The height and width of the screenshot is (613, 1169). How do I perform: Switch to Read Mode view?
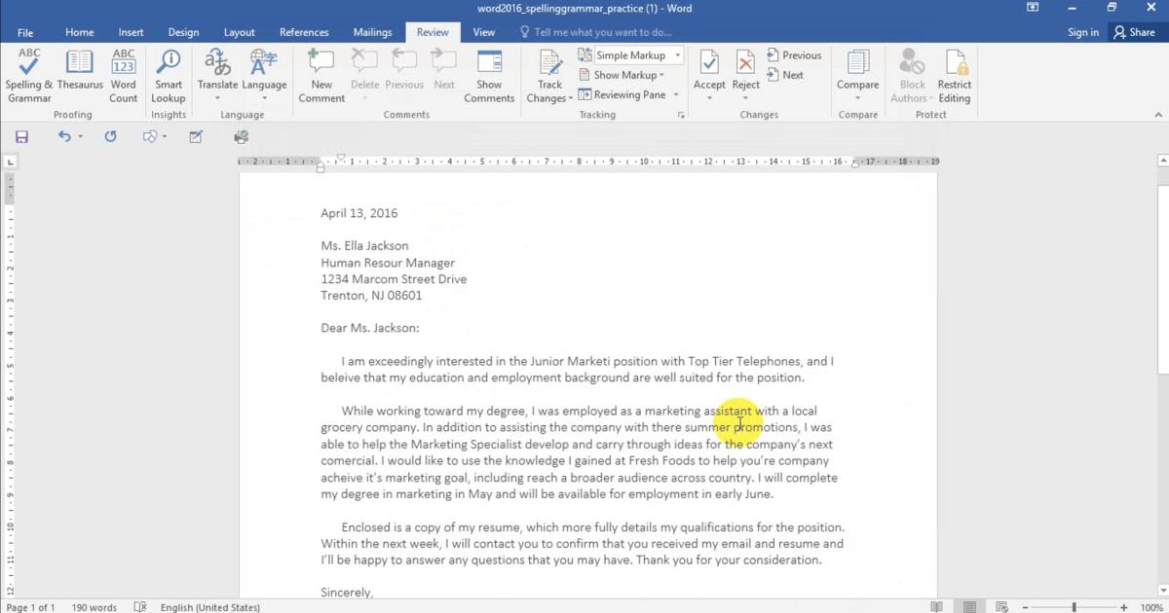tap(936, 607)
